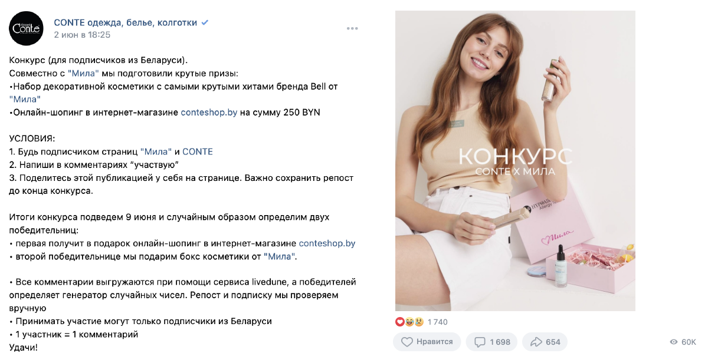
Task: Click the "Мила" link under the Bell brand line
Action: point(25,99)
